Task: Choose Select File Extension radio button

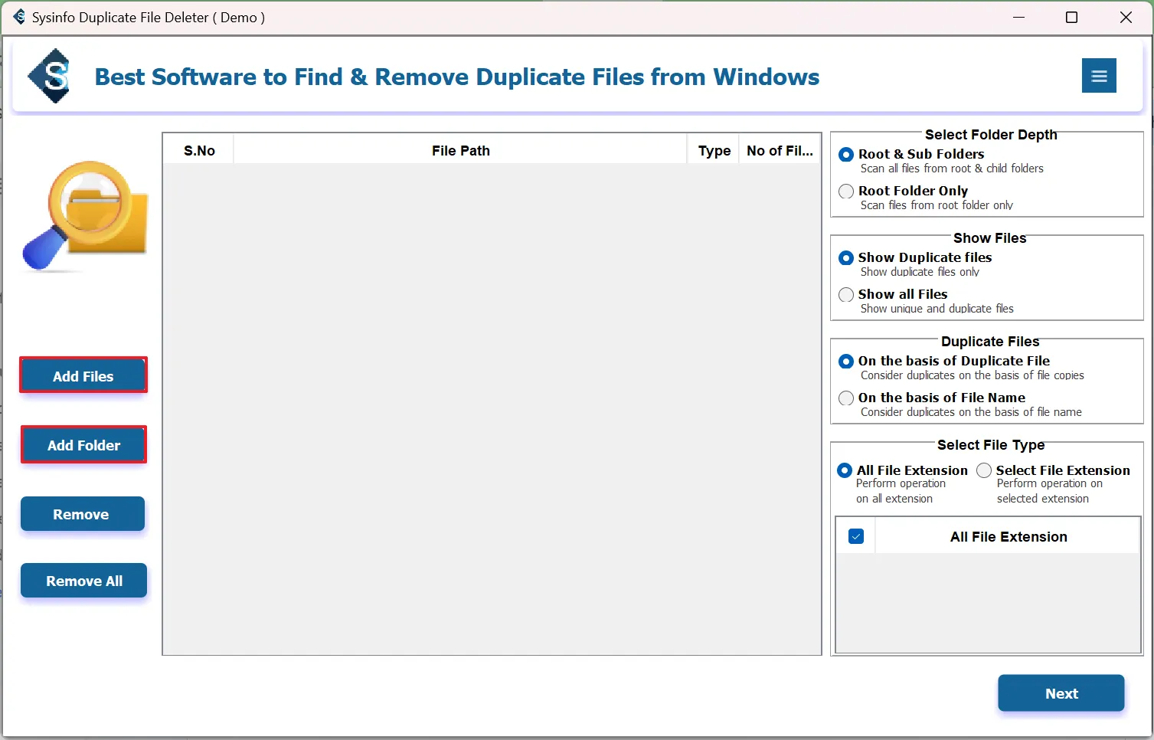Action: pyautogui.click(x=984, y=470)
